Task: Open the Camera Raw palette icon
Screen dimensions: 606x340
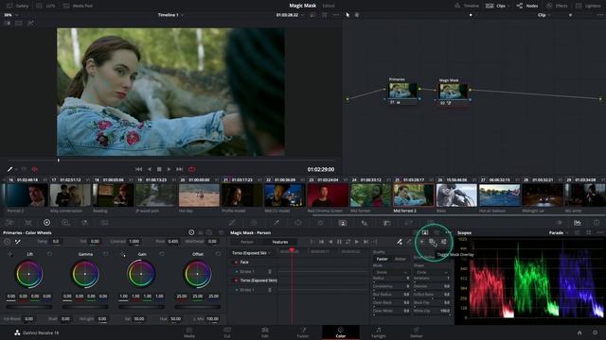Action: pyautogui.click(x=9, y=223)
